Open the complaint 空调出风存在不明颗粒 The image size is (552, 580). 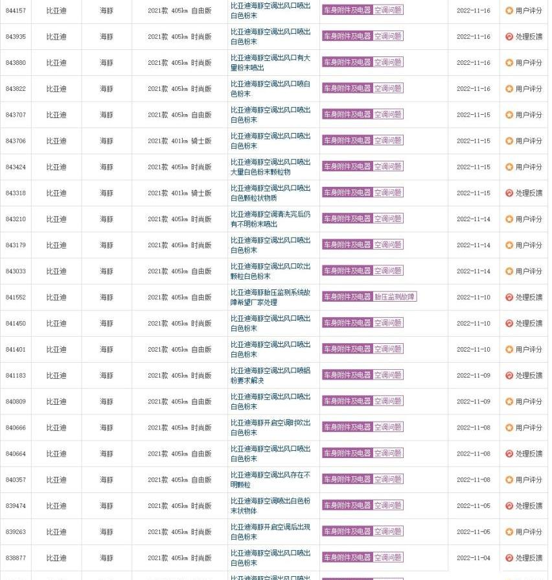click(x=270, y=479)
